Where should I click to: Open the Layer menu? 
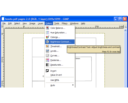click(40, 23)
